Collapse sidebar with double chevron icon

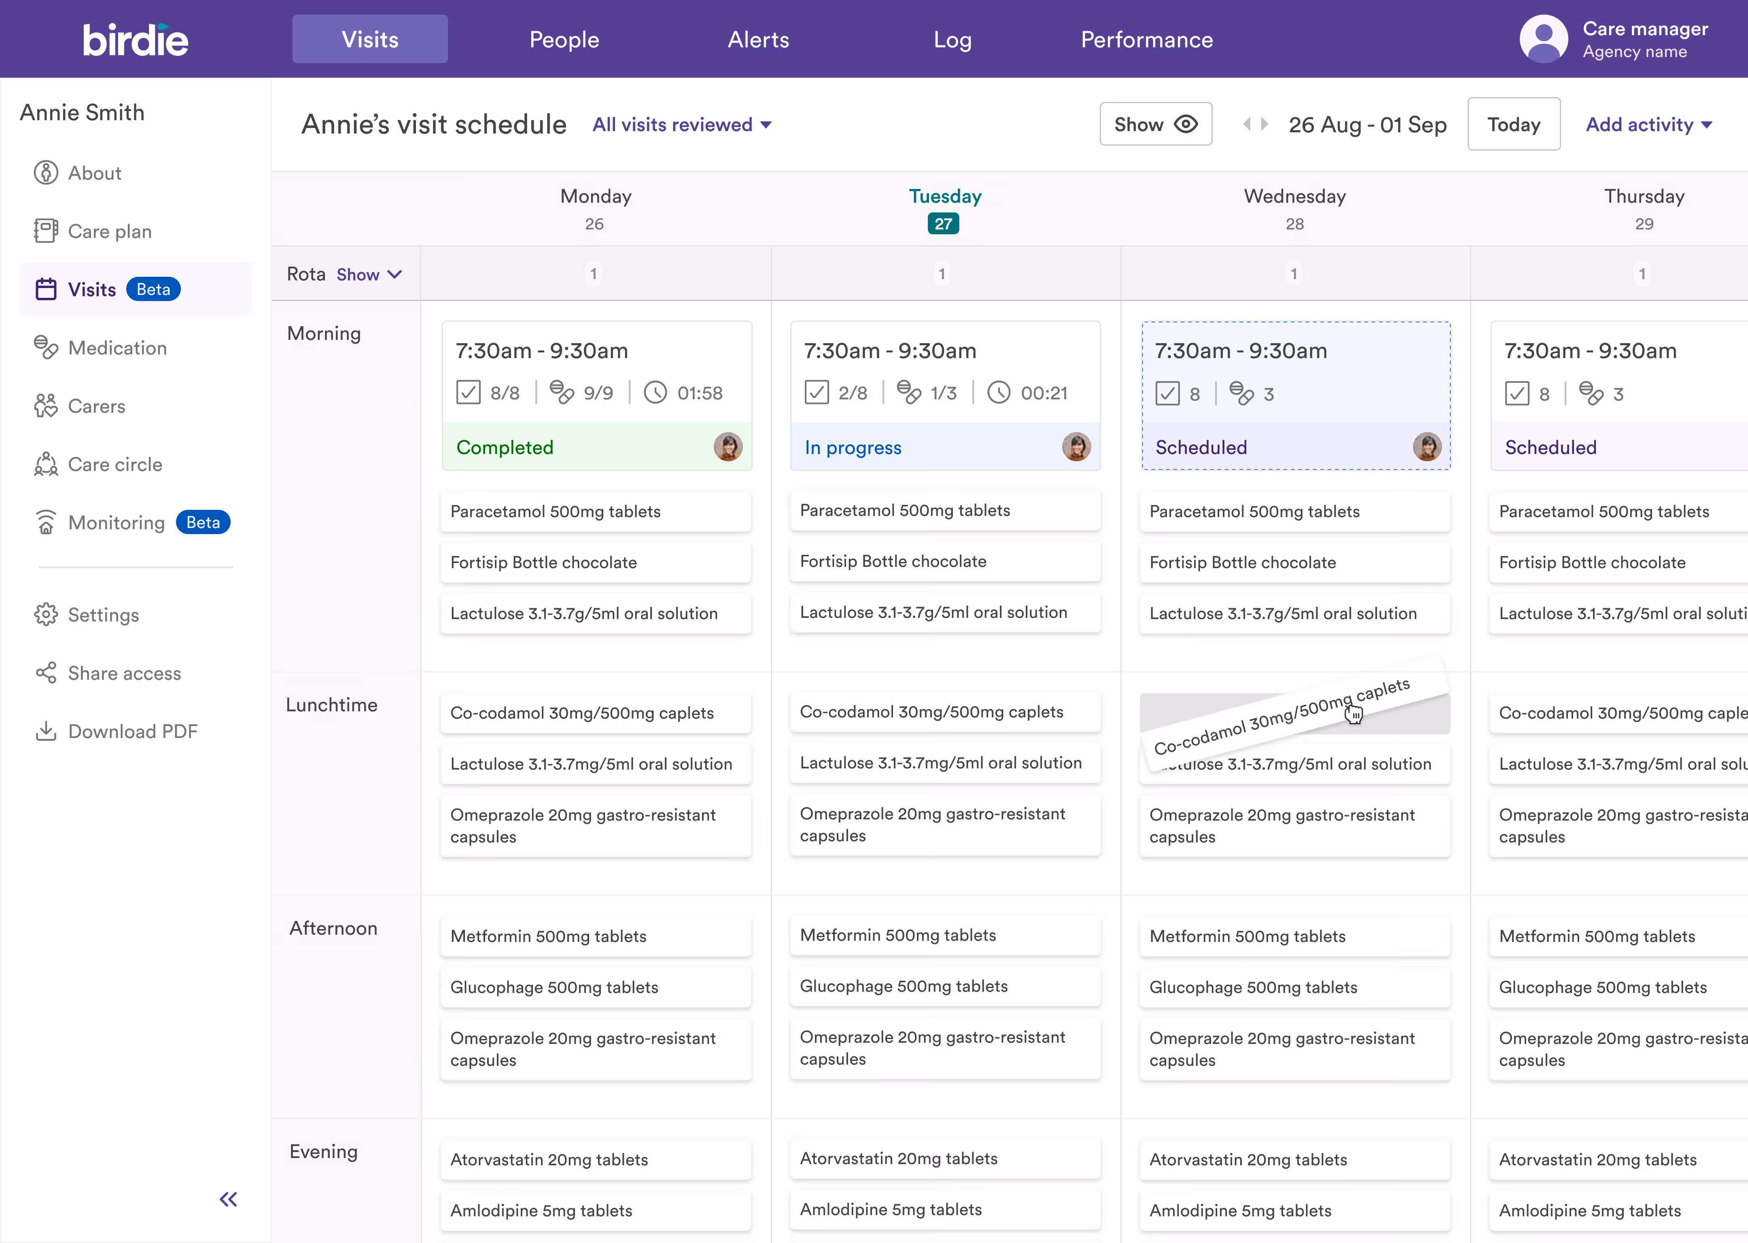[x=228, y=1198]
